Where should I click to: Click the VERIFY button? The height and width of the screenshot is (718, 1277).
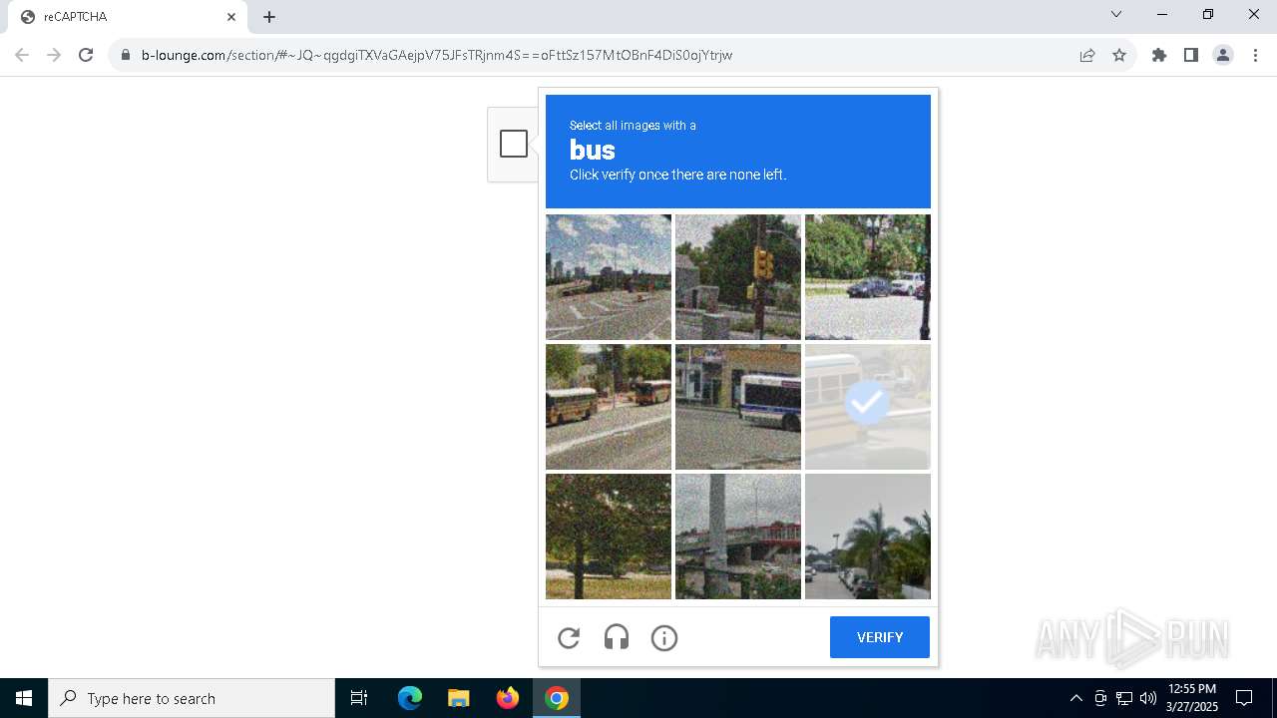(x=880, y=637)
